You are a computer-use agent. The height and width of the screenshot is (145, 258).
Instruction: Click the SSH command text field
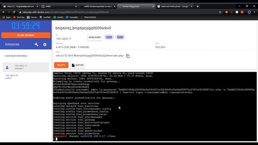90,56
